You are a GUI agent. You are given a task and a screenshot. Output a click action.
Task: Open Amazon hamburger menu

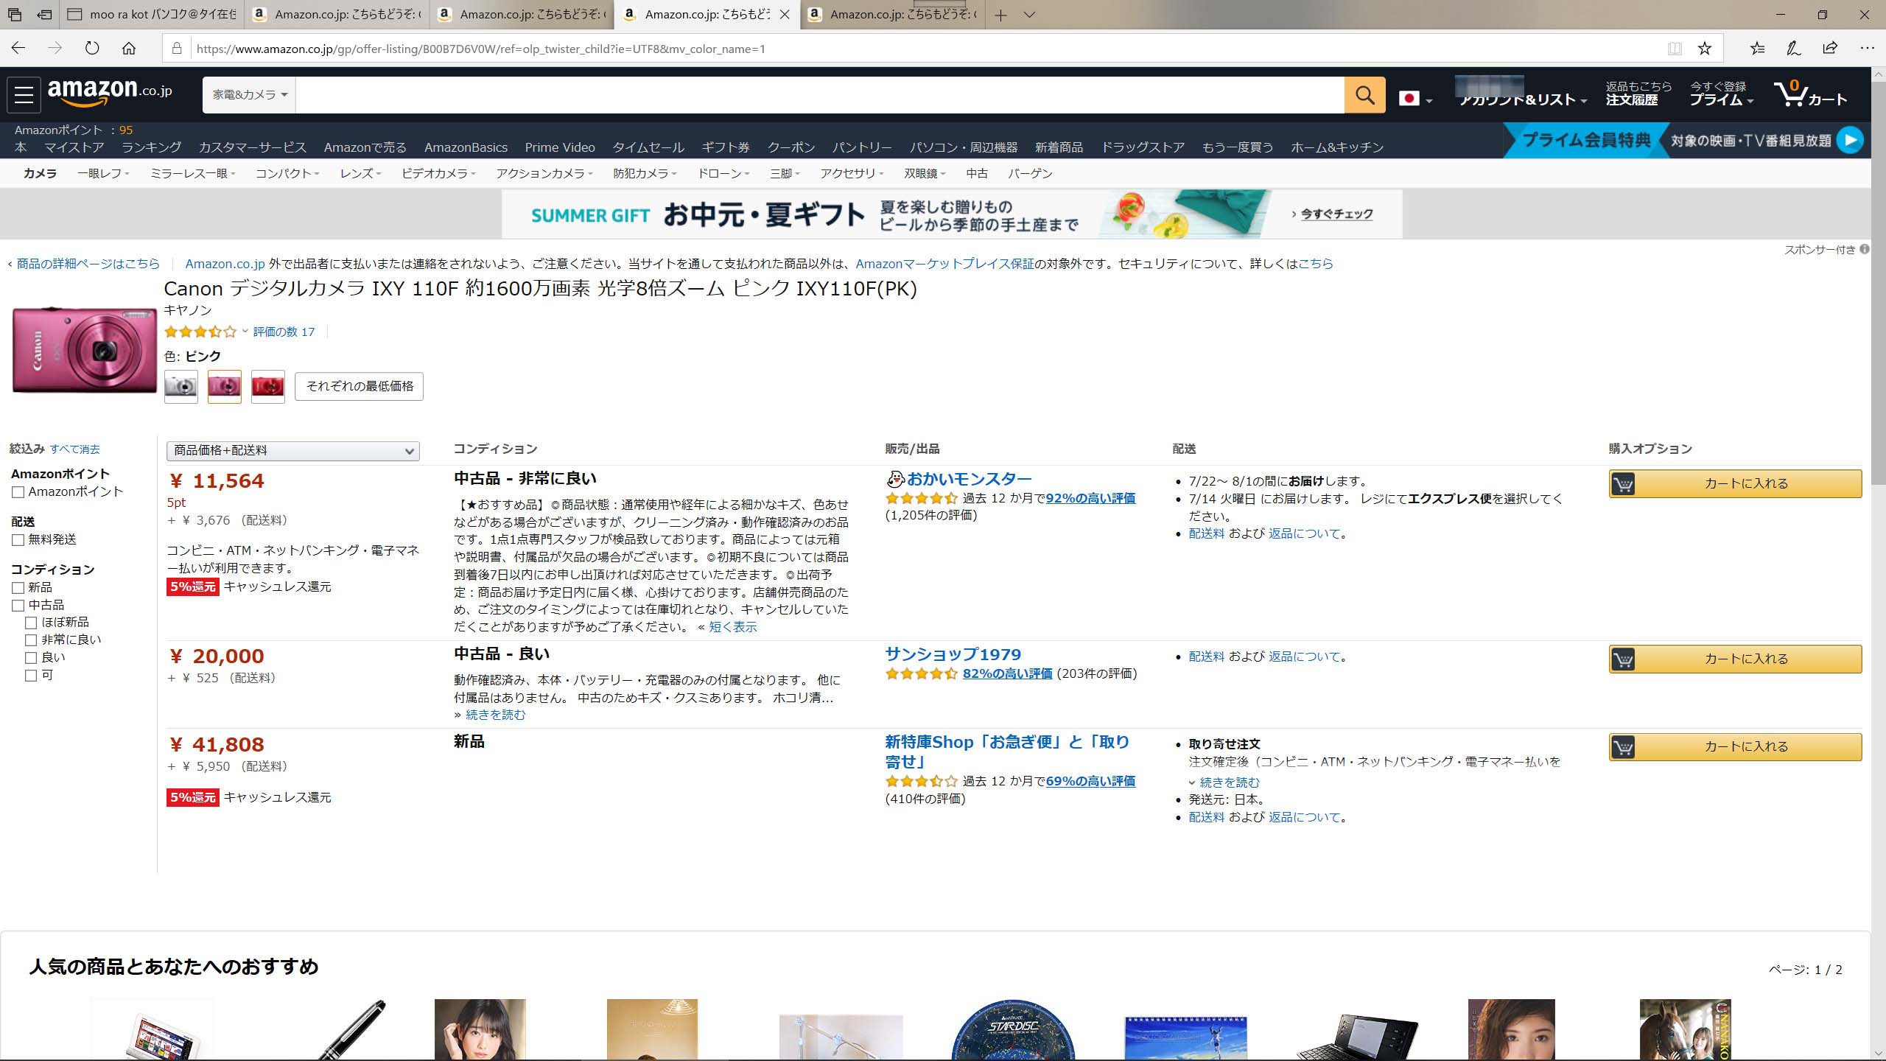pos(24,95)
